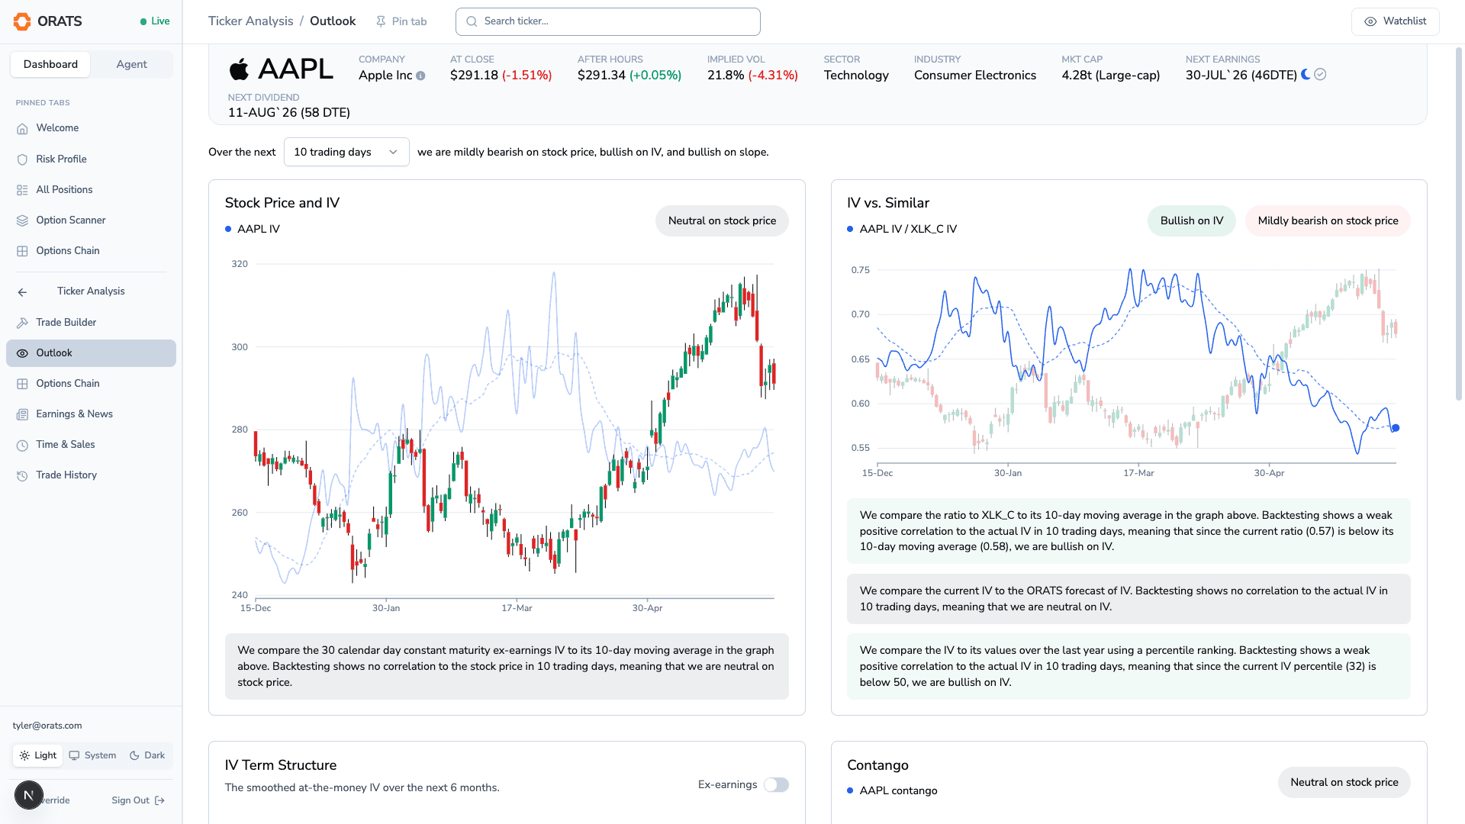Click the ORATS logo icon
The width and height of the screenshot is (1465, 824).
click(x=22, y=21)
